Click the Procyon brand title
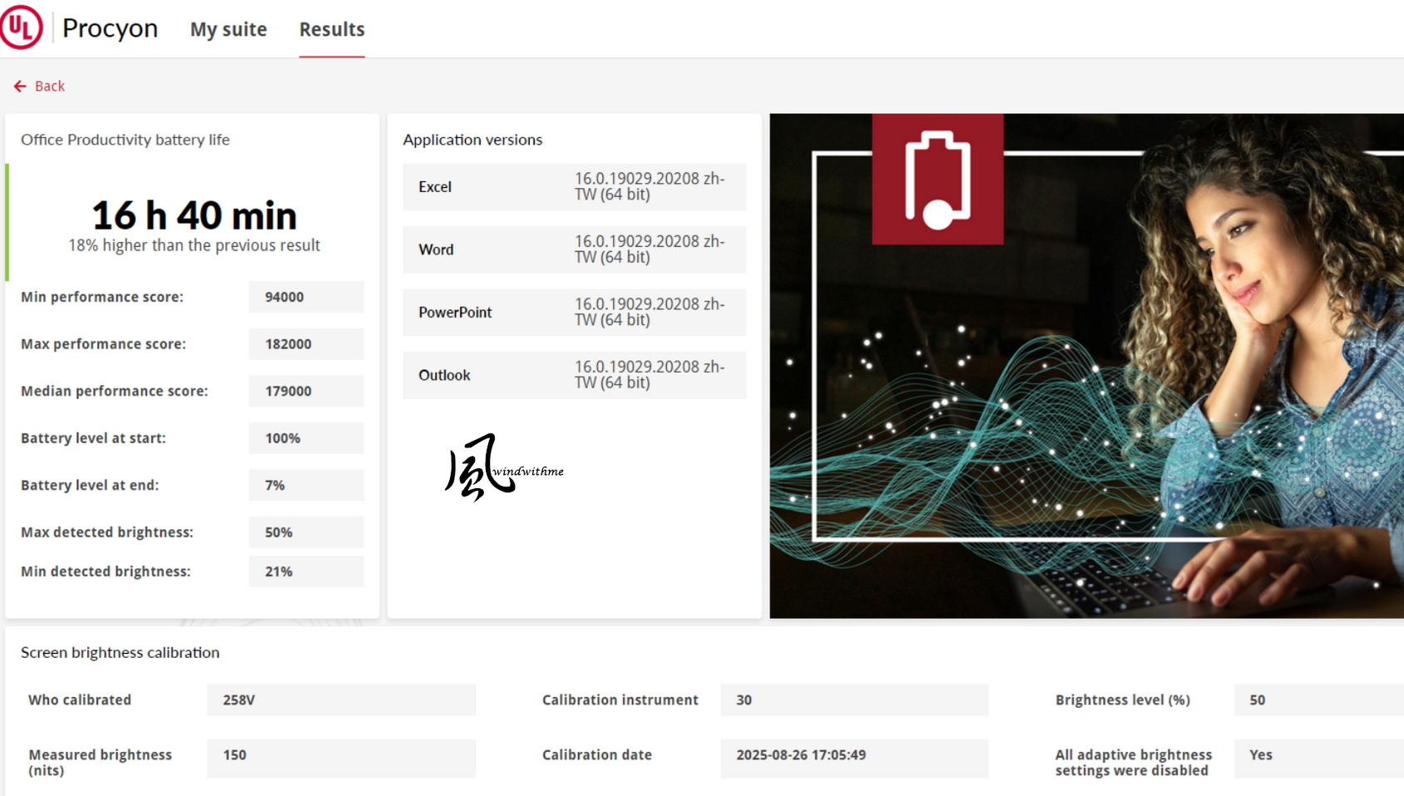 point(110,28)
